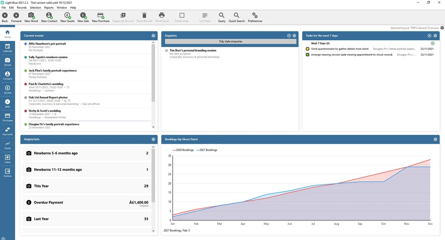Viewport: 445px width, 240px height.
Task: Create a New Shoot from toolbar
Action: coord(31,17)
